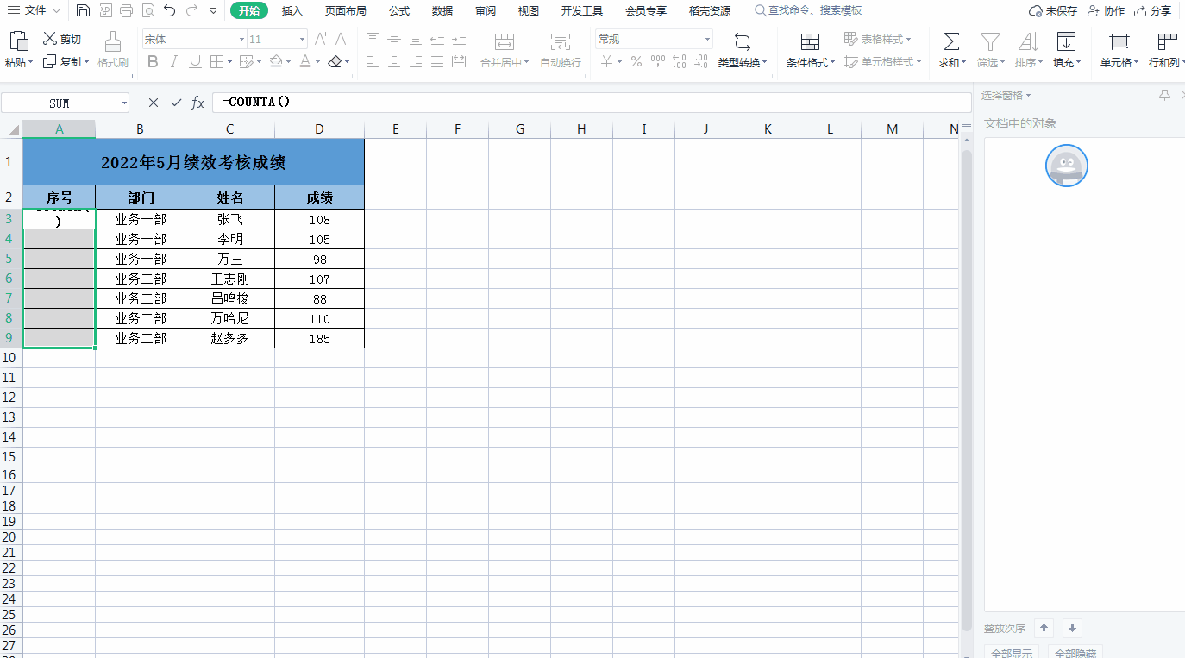Click the fx insert function icon

pos(198,103)
